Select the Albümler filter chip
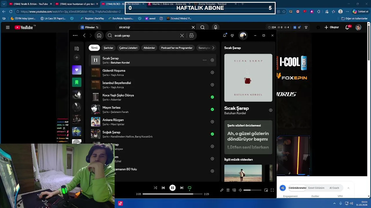The image size is (371, 208). (x=149, y=48)
